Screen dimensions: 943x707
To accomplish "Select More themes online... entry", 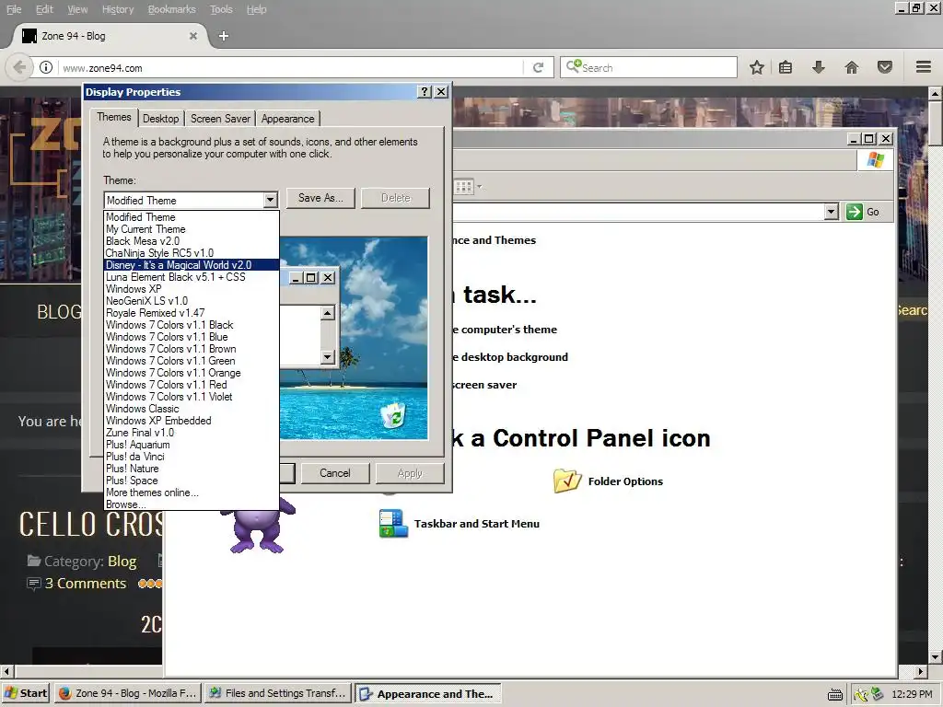I will (x=192, y=493).
